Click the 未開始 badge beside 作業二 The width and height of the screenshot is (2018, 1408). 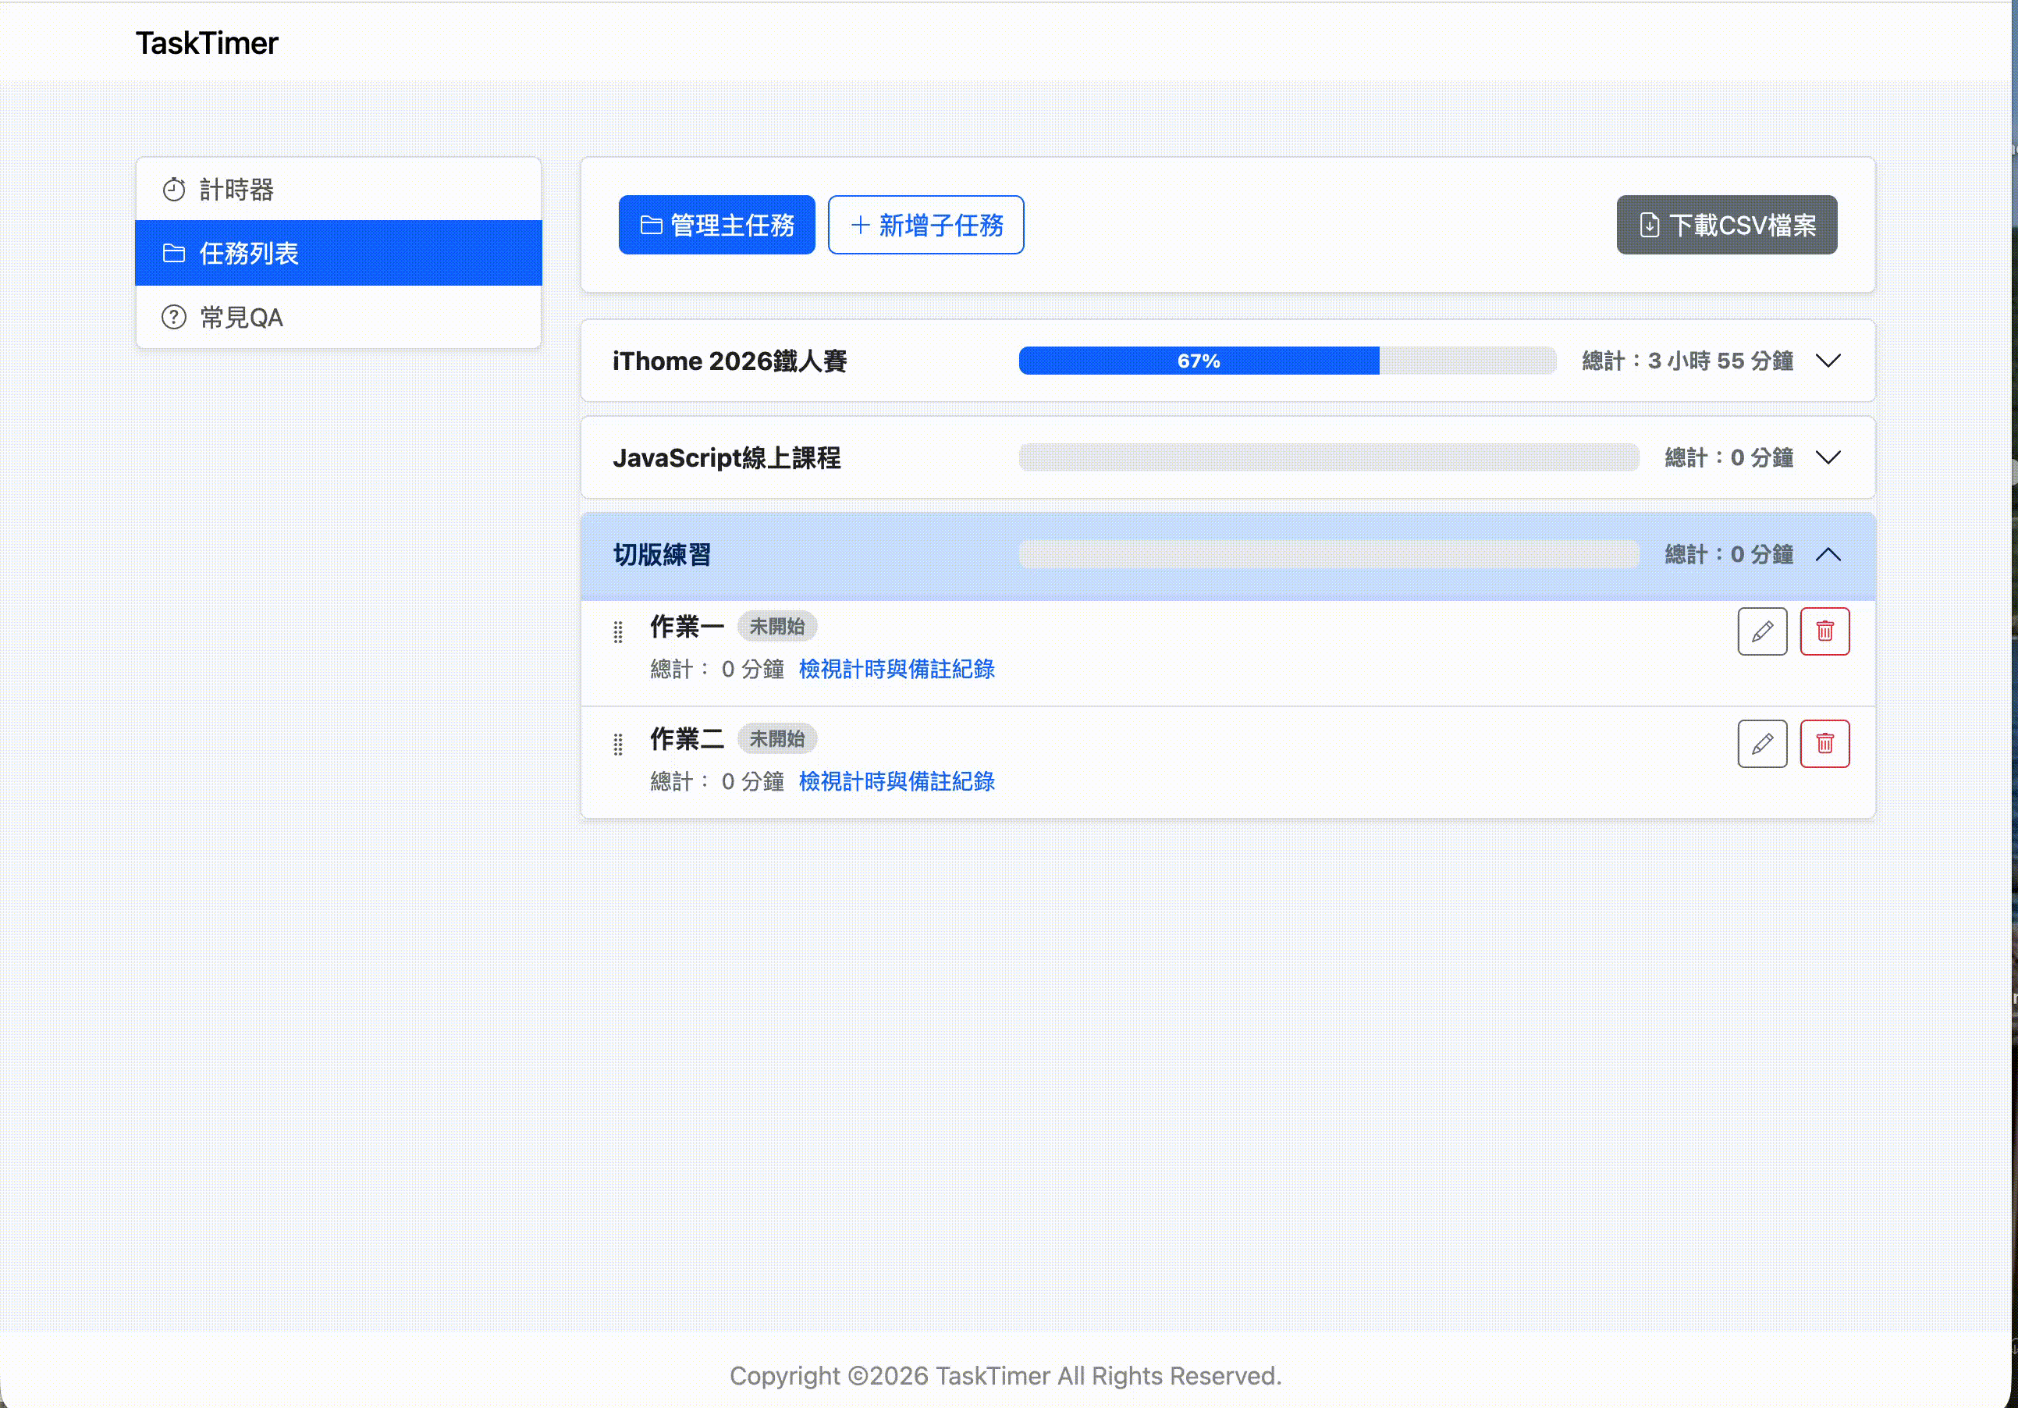point(777,739)
